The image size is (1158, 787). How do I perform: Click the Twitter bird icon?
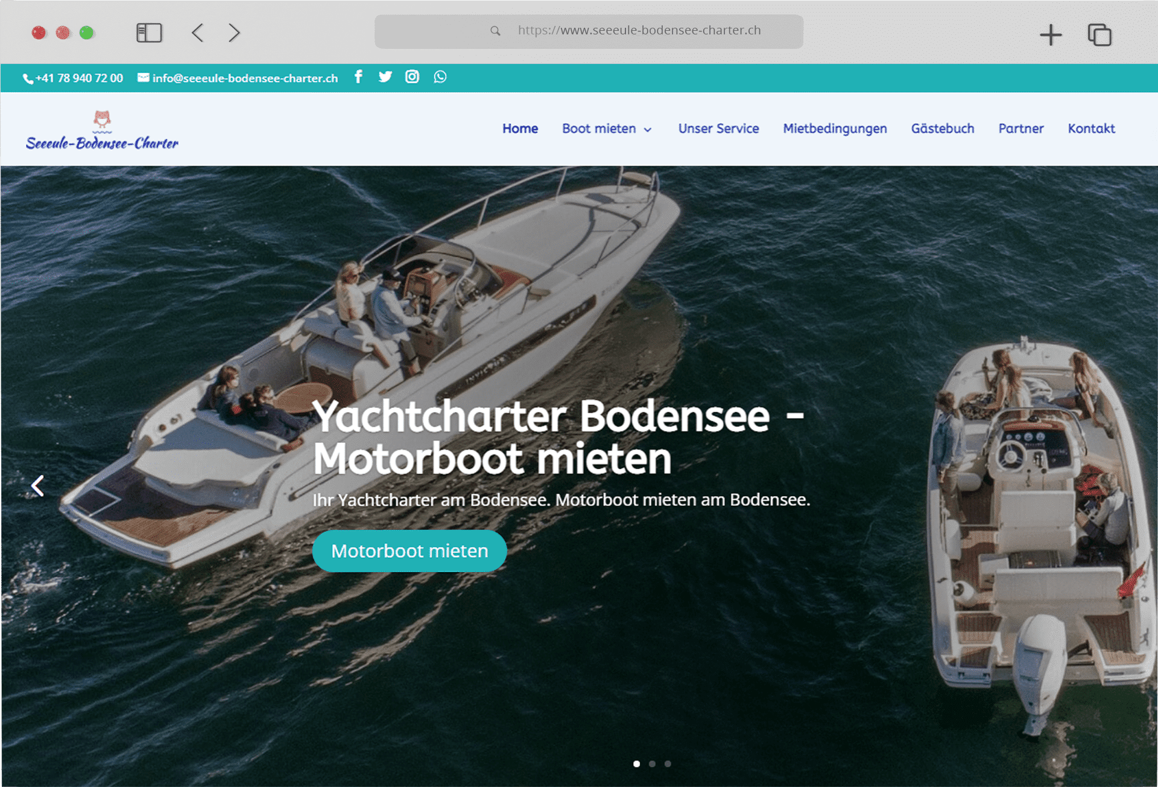point(385,77)
